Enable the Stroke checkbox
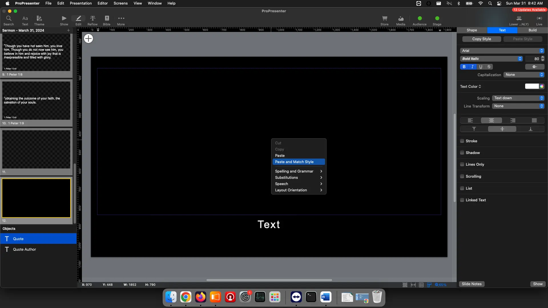 click(x=462, y=141)
